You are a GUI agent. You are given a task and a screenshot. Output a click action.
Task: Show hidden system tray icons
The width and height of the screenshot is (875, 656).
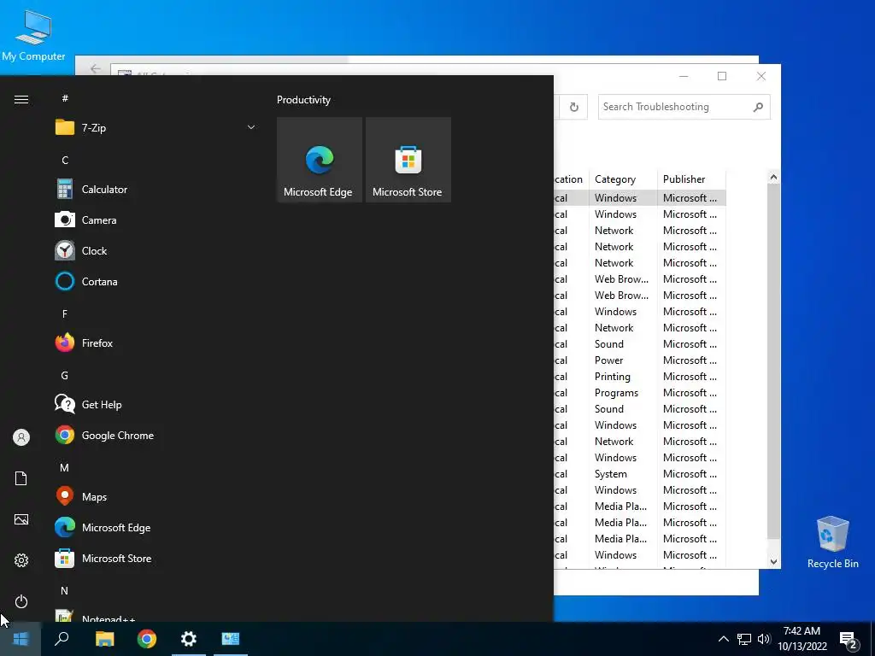tap(723, 639)
